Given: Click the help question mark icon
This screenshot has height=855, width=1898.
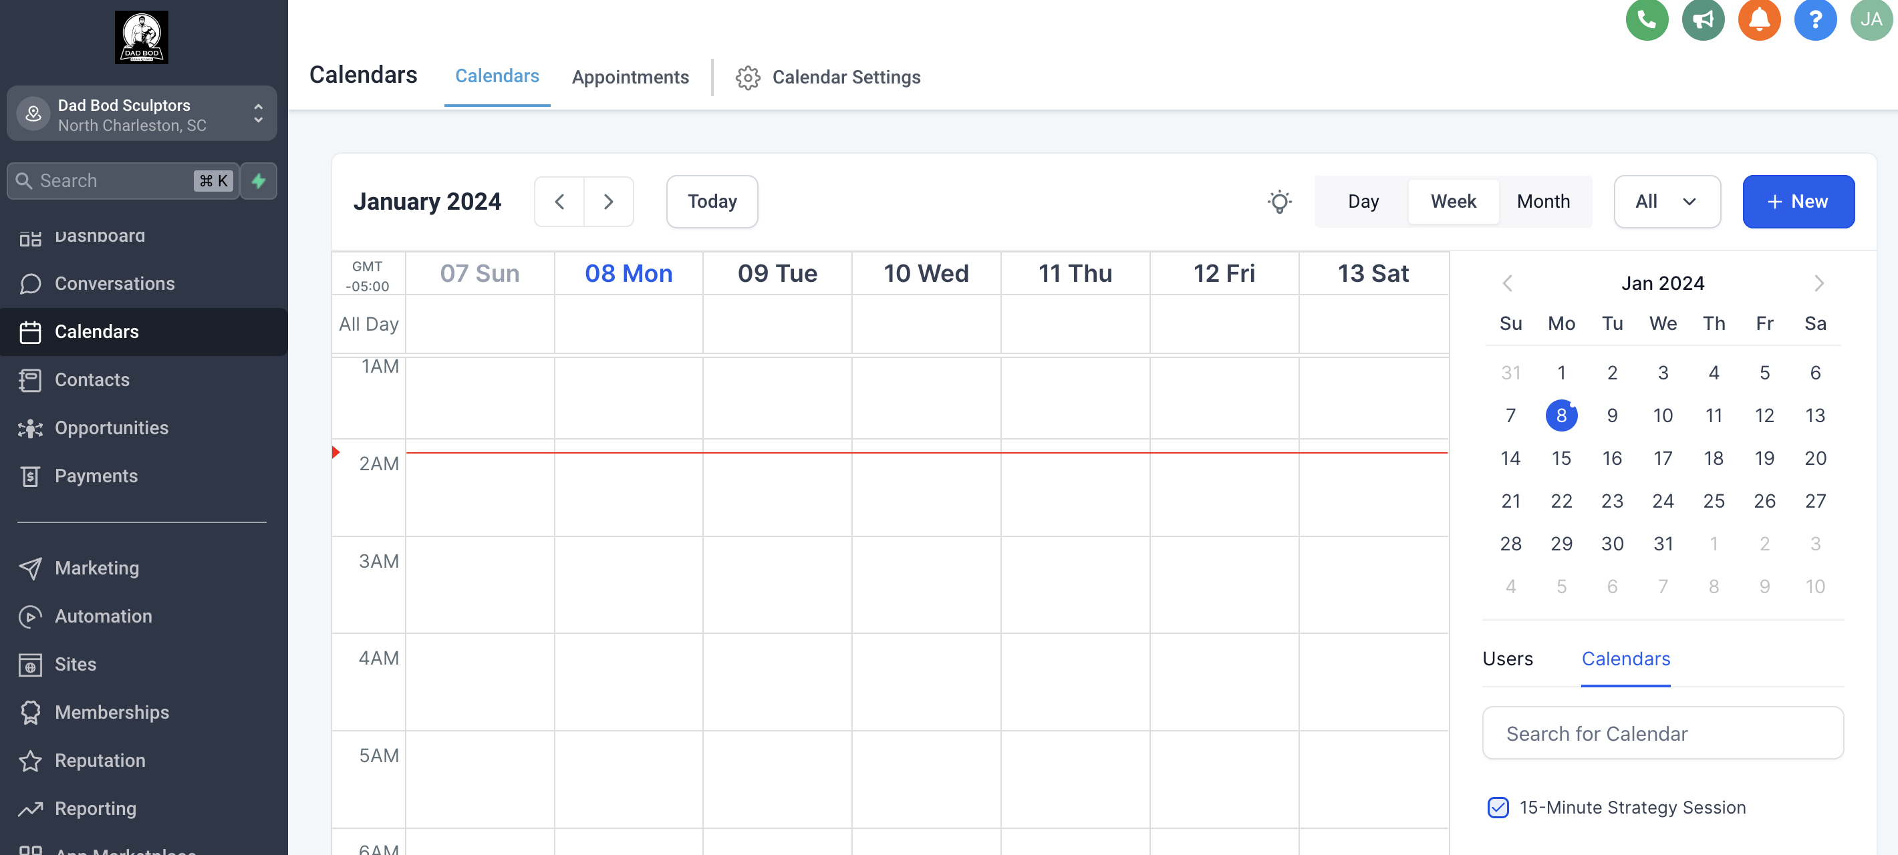Looking at the screenshot, I should (1816, 20).
